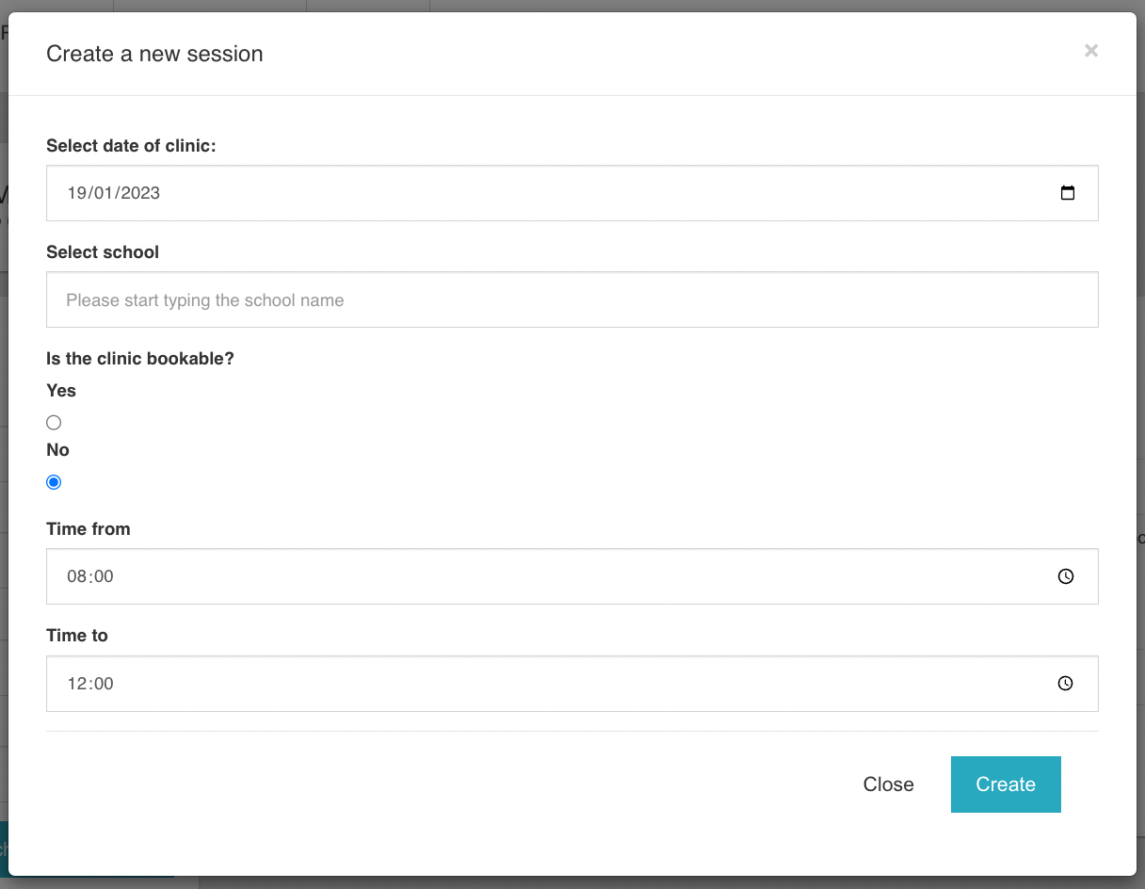1145x889 pixels.
Task: Click the 'Select school' field label
Action: tap(103, 252)
